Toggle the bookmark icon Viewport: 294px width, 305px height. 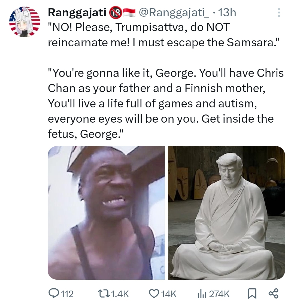click(252, 294)
